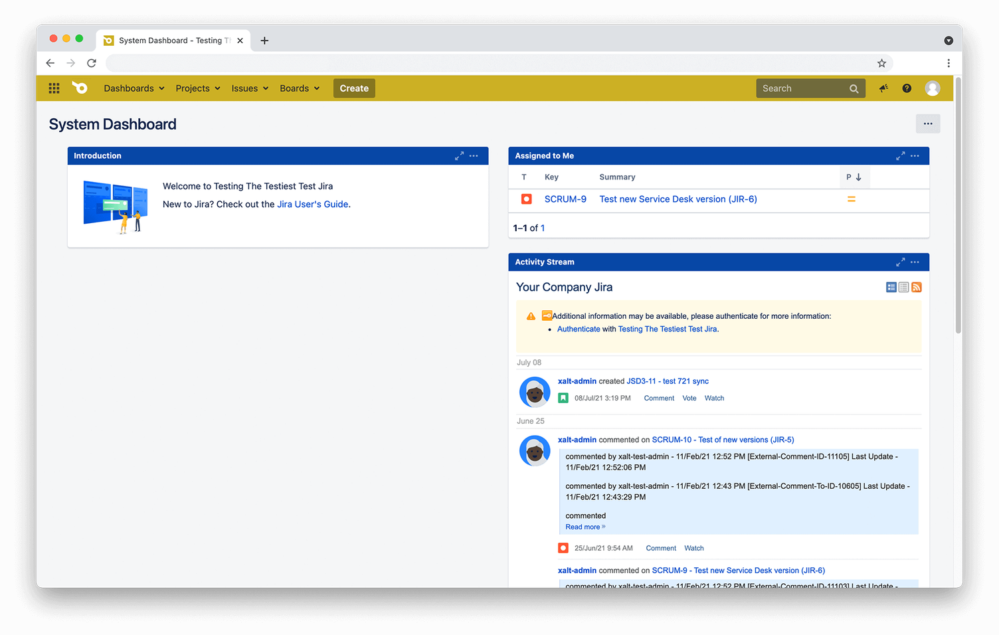Viewport: 999px width, 635px height.
Task: Close the System Dashboard browser tab
Action: click(x=240, y=41)
